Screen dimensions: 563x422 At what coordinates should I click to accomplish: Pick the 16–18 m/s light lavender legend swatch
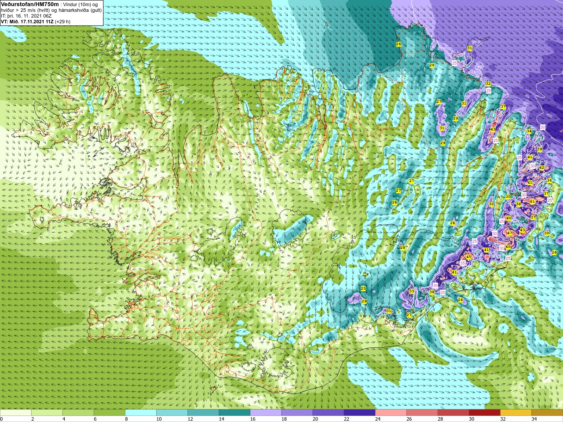pos(266,413)
